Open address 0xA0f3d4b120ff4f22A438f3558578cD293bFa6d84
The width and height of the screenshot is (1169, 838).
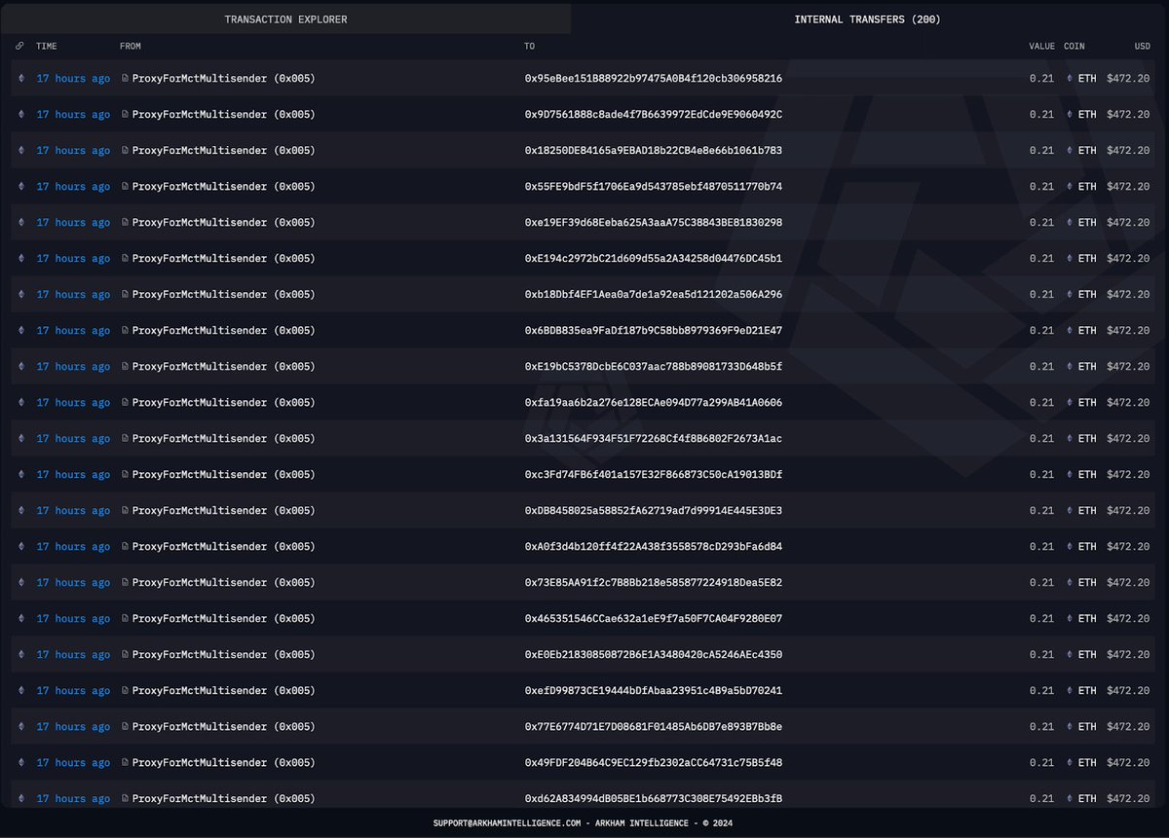click(x=653, y=547)
